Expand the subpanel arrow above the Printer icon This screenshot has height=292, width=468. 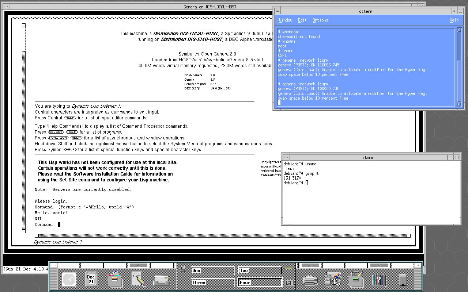click(310, 265)
